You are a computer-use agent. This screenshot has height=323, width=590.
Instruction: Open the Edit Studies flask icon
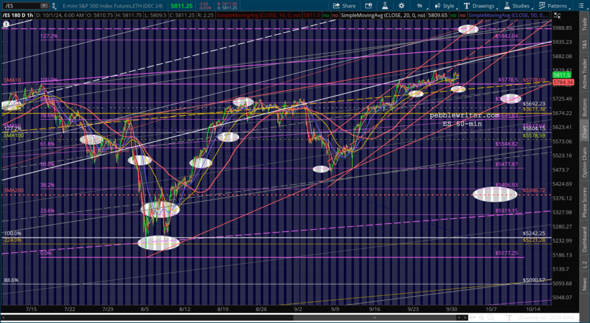384,6
